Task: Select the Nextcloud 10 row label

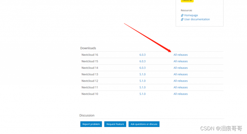Action: click(x=90, y=94)
